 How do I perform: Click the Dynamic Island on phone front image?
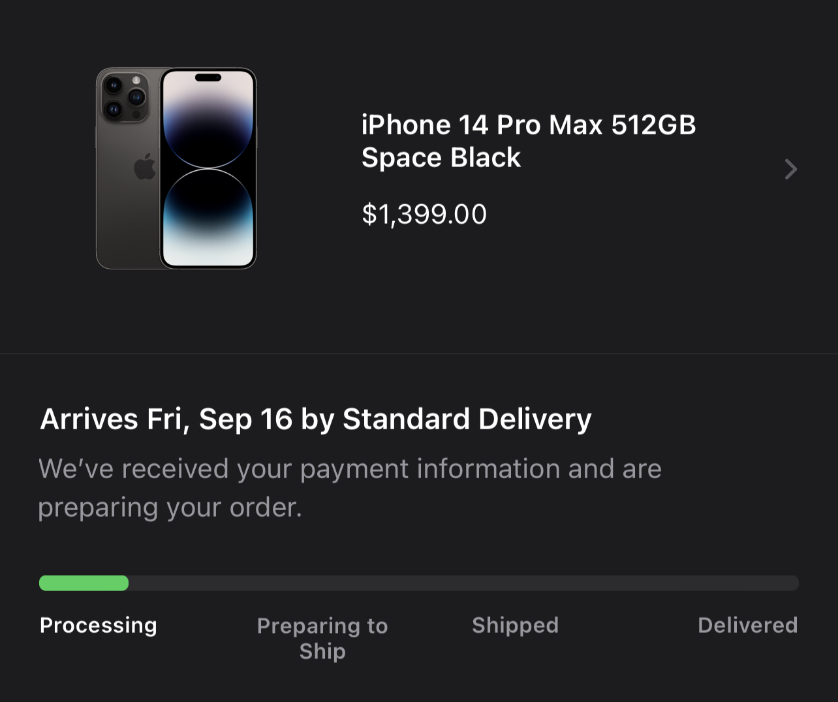[208, 78]
